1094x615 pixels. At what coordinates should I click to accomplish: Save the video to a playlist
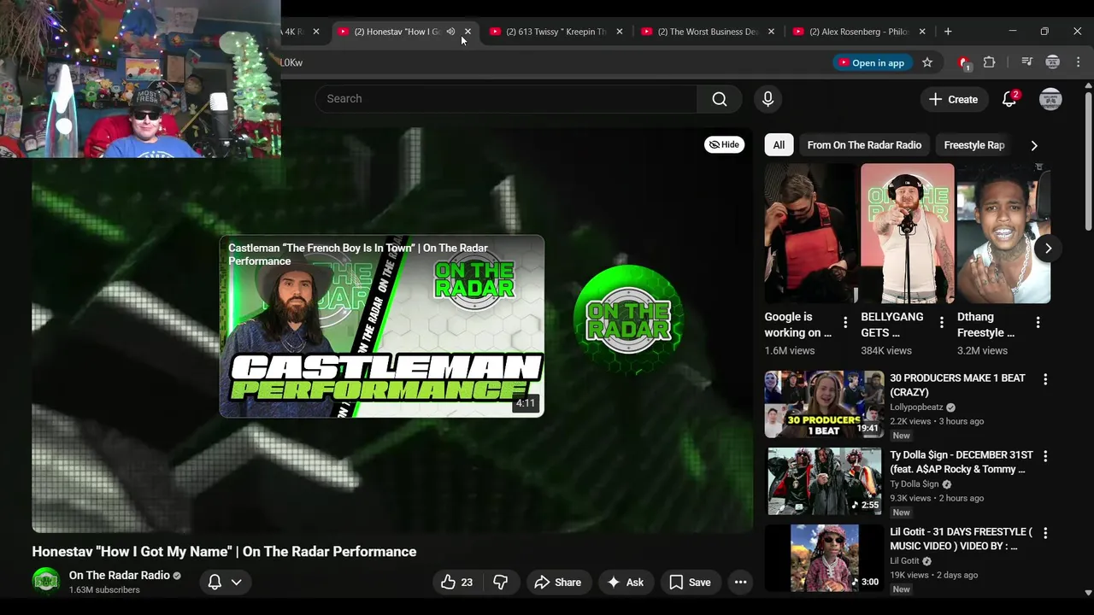pyautogui.click(x=690, y=583)
